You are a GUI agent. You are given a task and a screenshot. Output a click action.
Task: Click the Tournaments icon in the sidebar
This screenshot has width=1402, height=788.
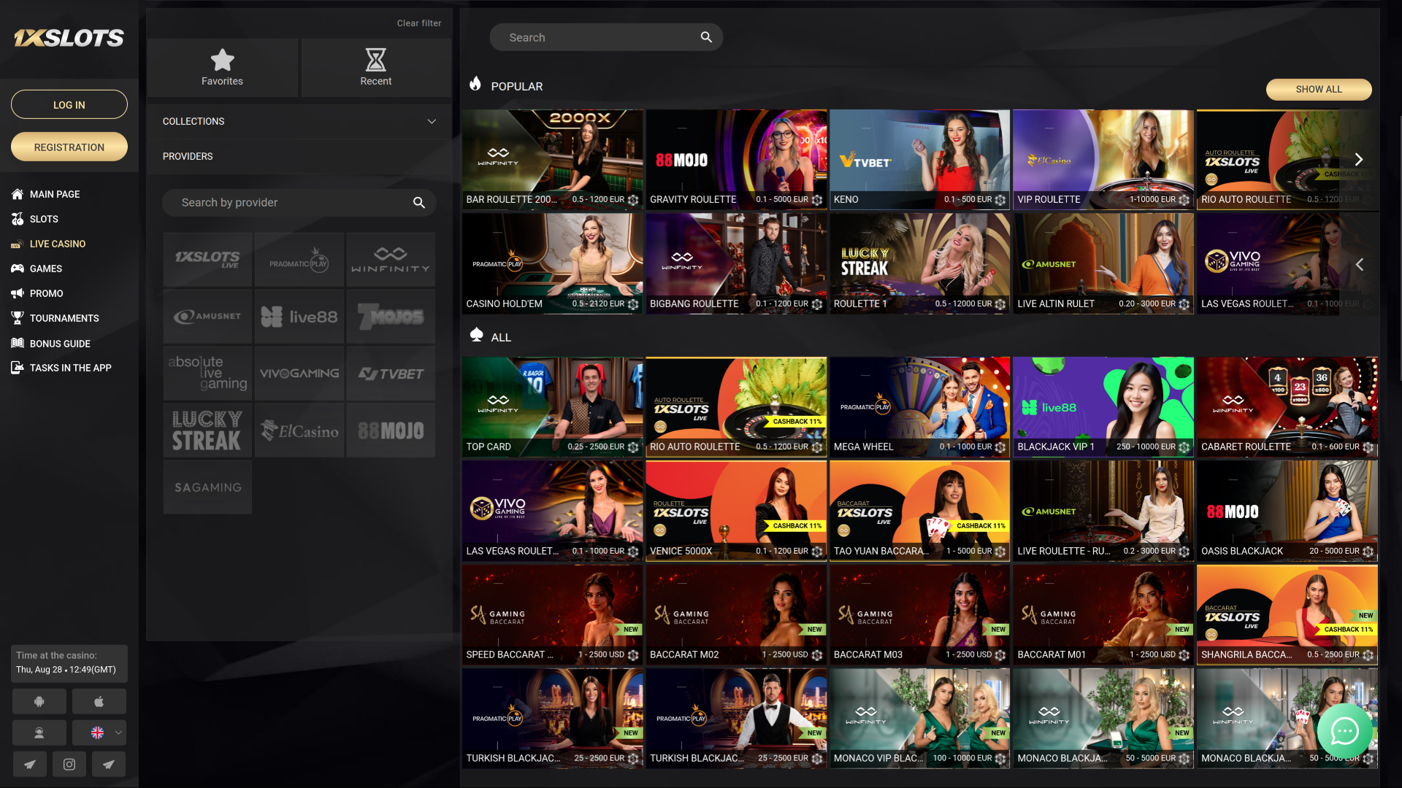[x=18, y=318]
